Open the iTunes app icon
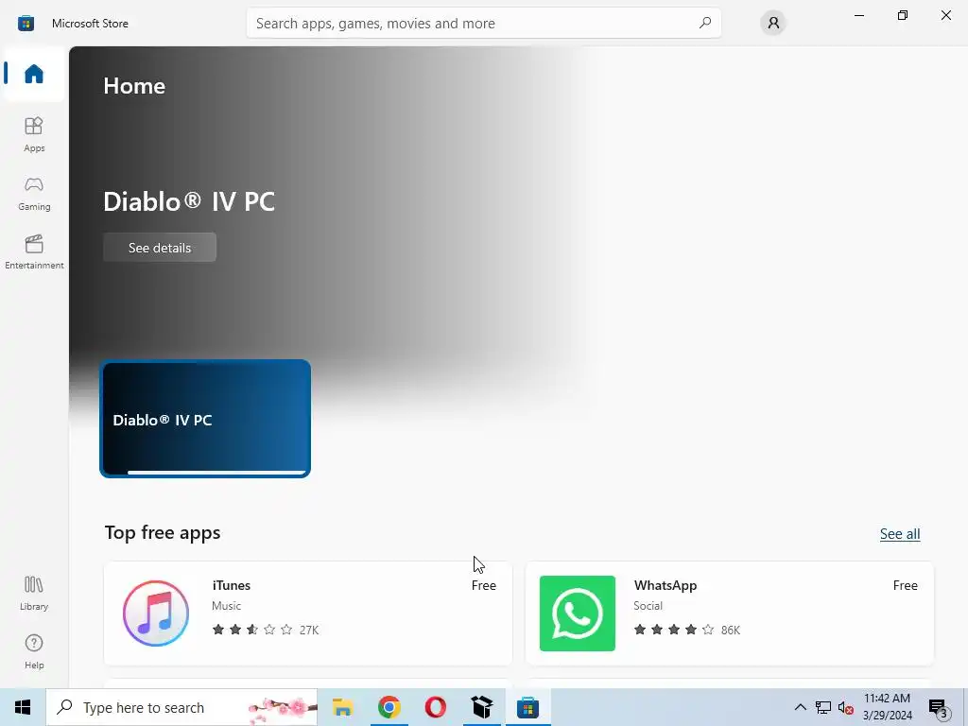The image size is (968, 726). point(156,613)
